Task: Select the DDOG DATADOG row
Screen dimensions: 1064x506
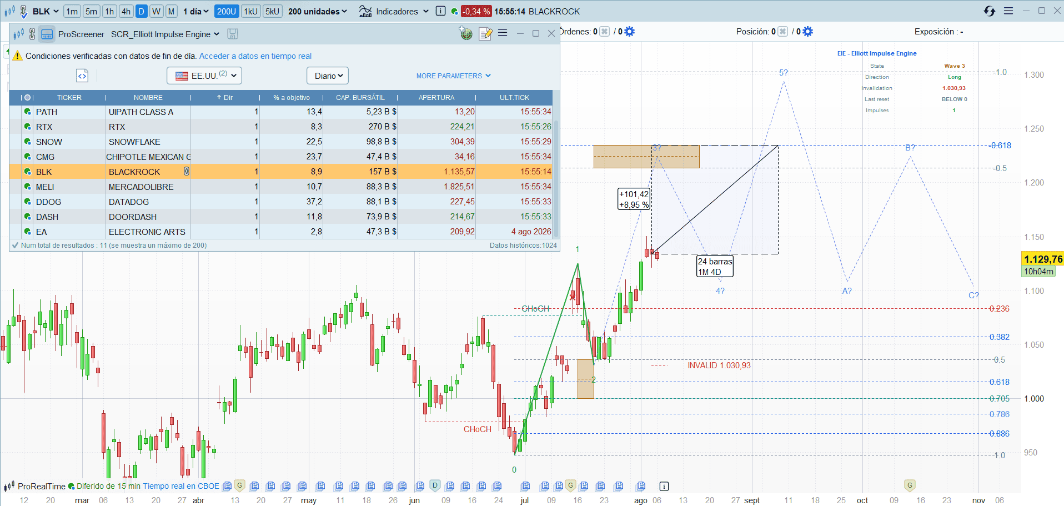Action: [281, 202]
